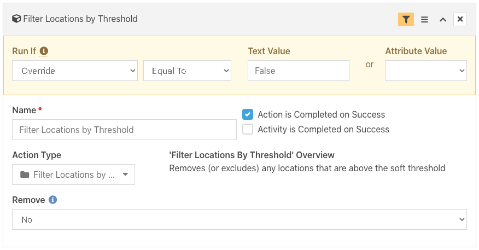Click the Run If info icon
The image size is (479, 250).
point(44,51)
